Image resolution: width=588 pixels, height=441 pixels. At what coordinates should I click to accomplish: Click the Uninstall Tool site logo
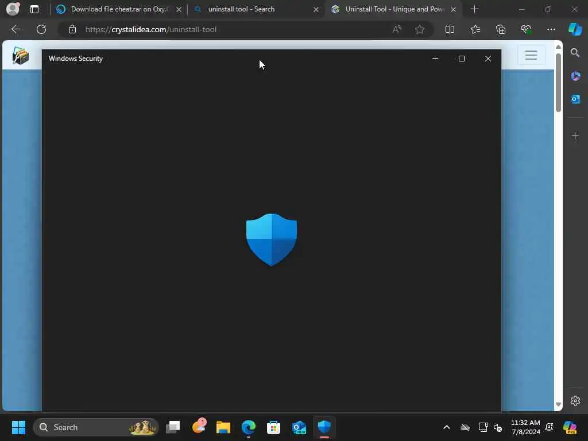pyautogui.click(x=21, y=55)
